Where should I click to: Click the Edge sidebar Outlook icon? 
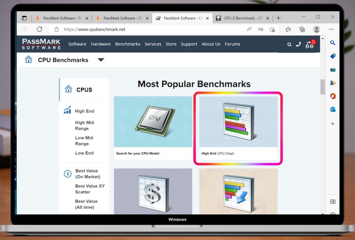click(x=333, y=110)
